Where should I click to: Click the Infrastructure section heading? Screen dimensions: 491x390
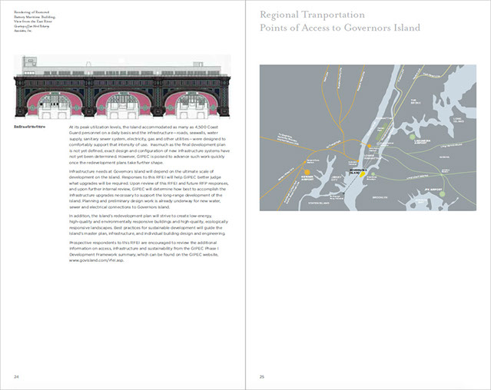tap(33, 124)
